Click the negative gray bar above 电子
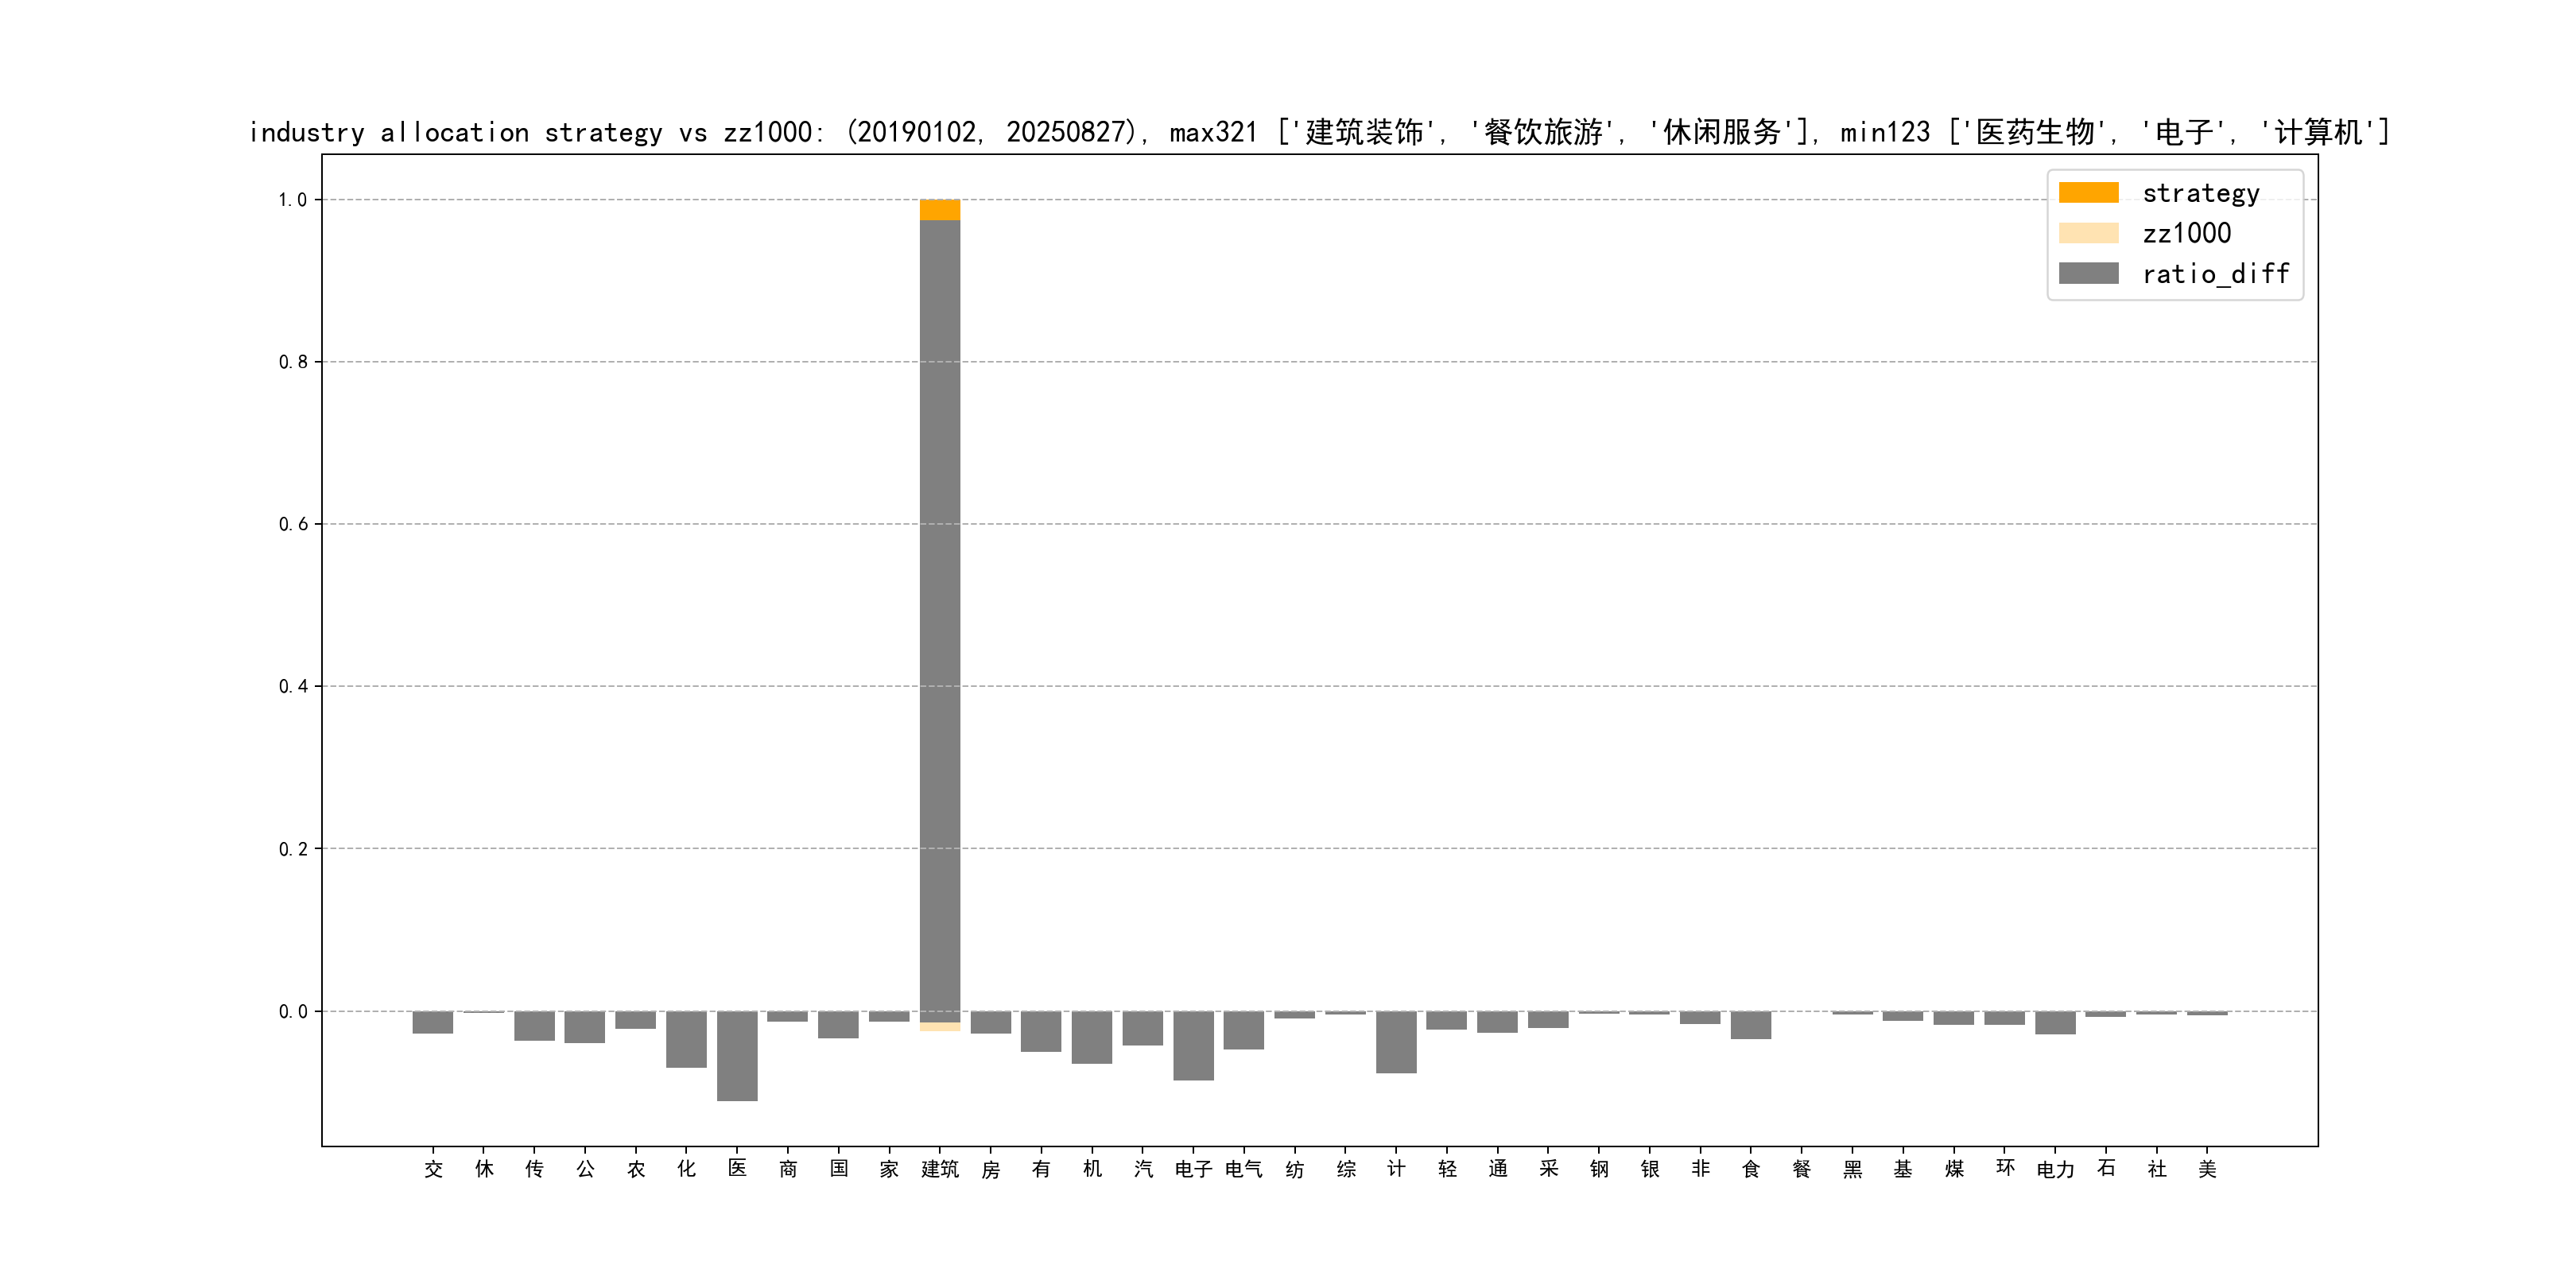2576x1288 pixels. [x=1193, y=1045]
